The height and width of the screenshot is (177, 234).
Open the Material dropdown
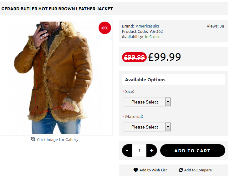[x=147, y=127]
